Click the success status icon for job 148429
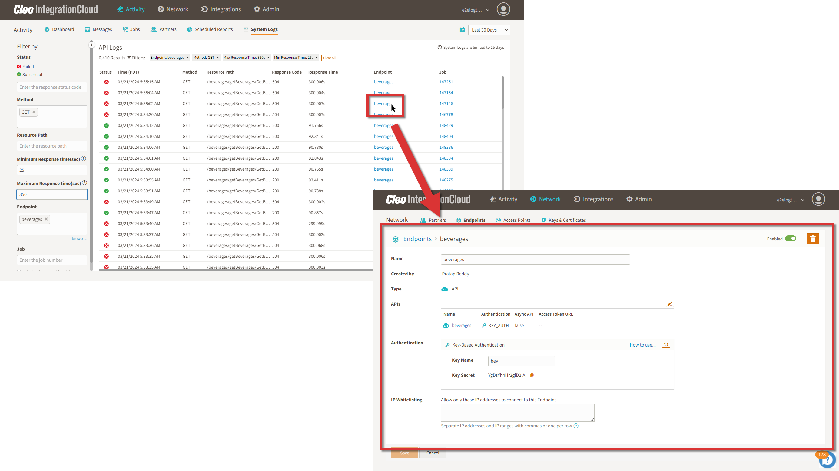The height and width of the screenshot is (471, 839). click(x=106, y=126)
